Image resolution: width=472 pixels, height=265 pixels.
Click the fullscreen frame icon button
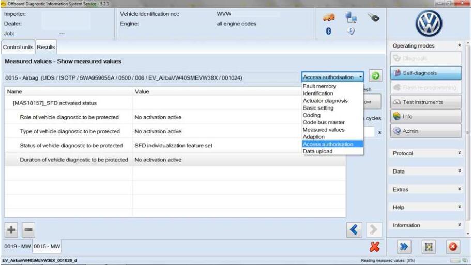pos(429,247)
